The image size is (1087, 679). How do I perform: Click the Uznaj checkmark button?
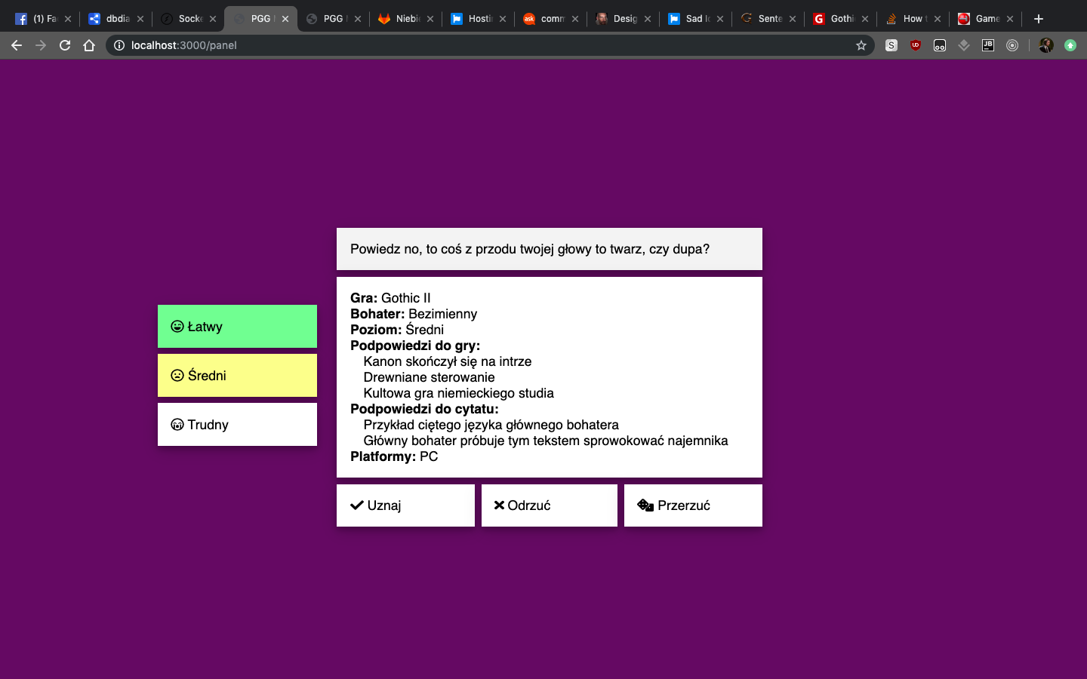point(405,505)
